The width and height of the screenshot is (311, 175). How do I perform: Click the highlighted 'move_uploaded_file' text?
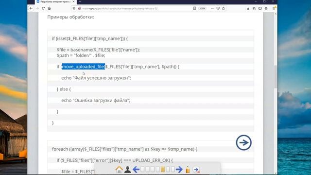click(83, 67)
